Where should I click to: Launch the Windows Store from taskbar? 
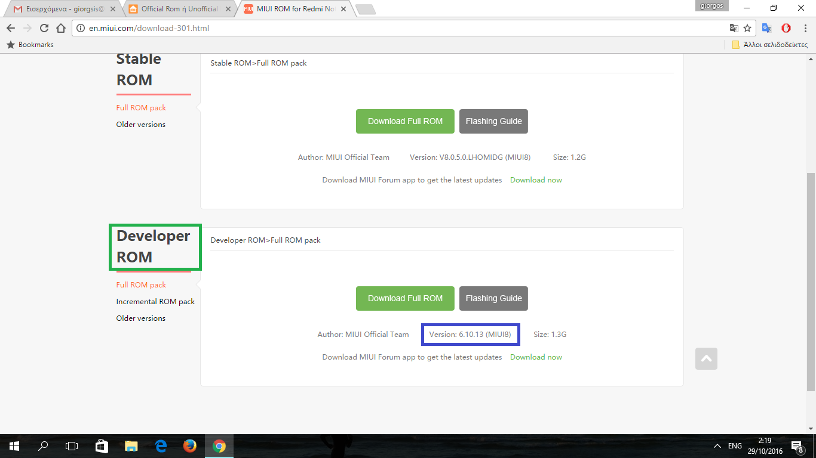102,446
